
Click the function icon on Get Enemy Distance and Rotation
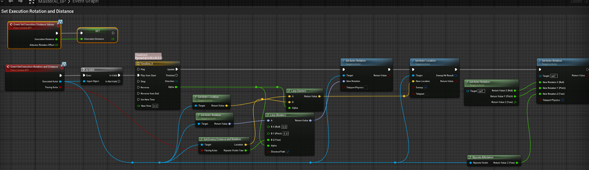(201, 139)
